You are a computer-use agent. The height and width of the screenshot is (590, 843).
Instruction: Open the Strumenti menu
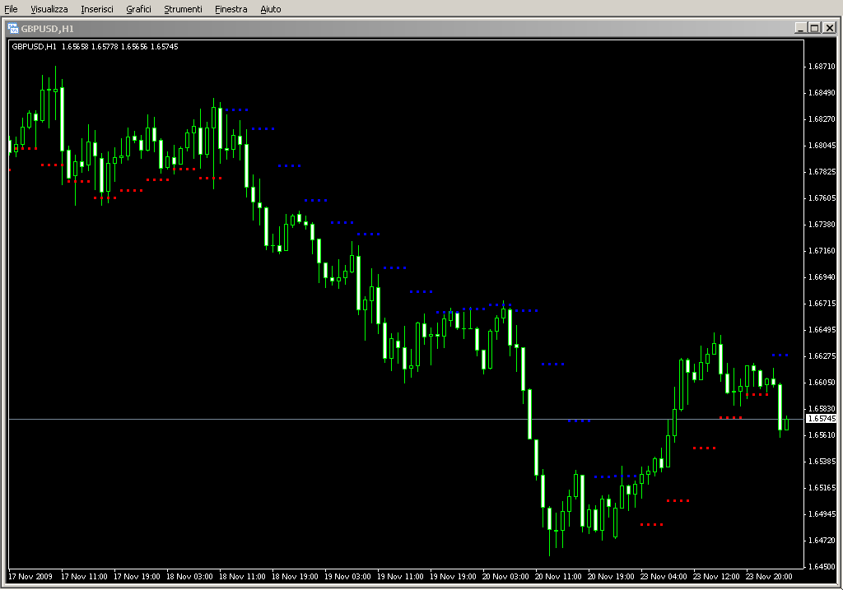point(183,9)
